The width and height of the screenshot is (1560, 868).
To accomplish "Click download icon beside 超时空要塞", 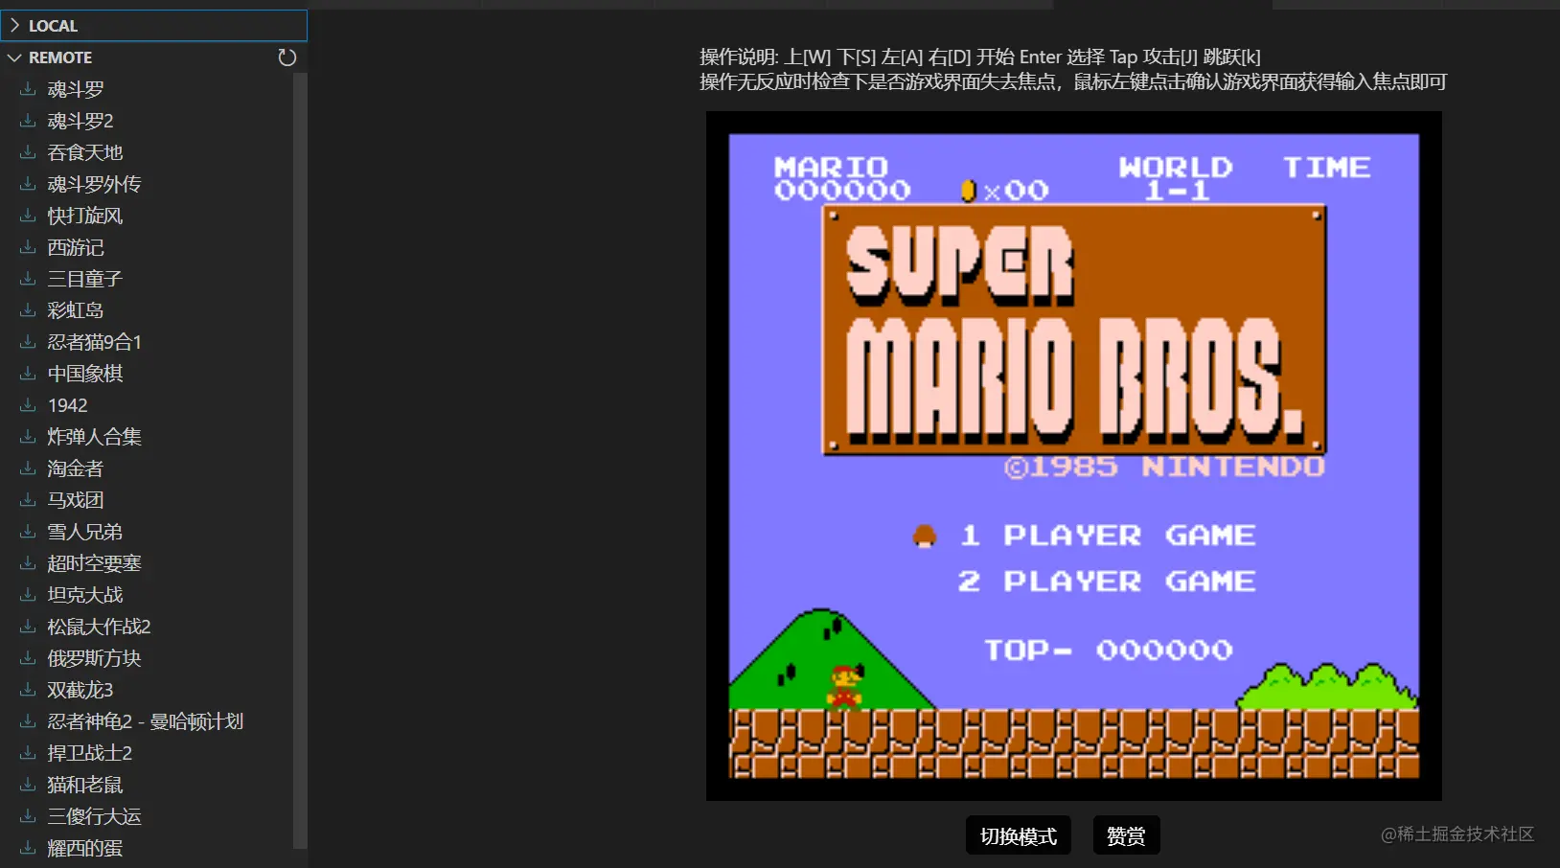I will coord(28,563).
